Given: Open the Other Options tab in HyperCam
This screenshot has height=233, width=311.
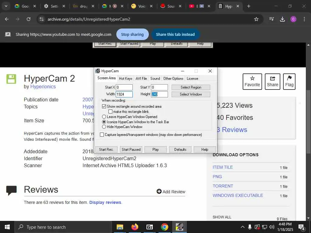Looking at the screenshot, I should (173, 79).
